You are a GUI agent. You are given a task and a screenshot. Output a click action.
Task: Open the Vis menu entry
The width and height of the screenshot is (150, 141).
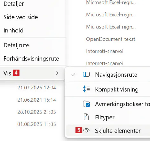click(x=32, y=73)
